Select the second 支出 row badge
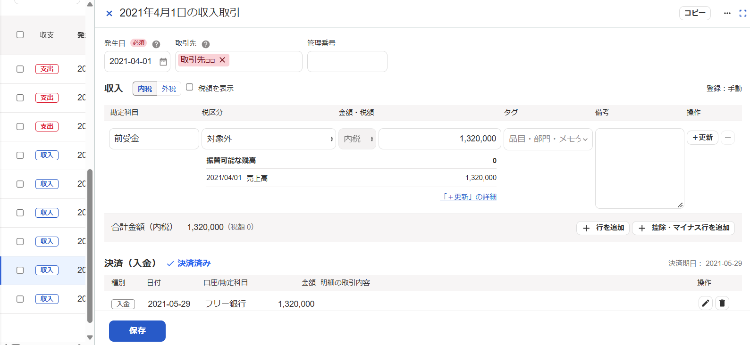Image resolution: width=750 pixels, height=345 pixels. (x=47, y=98)
